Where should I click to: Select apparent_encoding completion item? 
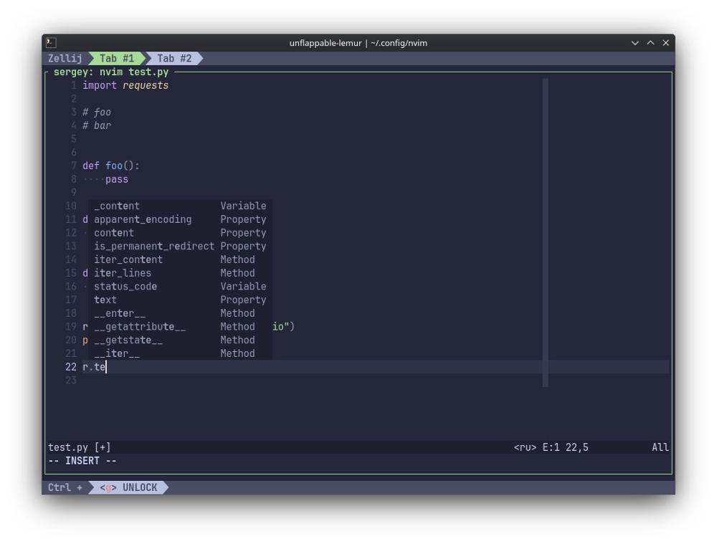point(180,219)
